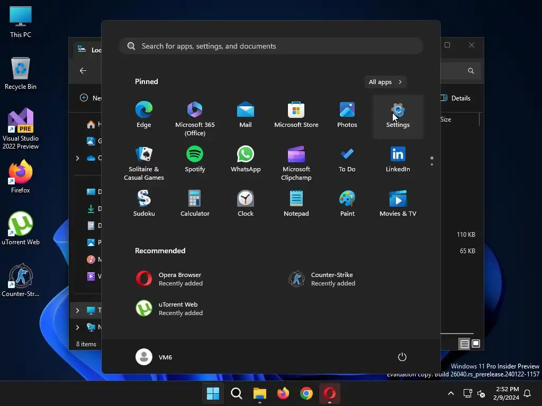
Task: Select the Firefox desktop shortcut
Action: pos(21,177)
